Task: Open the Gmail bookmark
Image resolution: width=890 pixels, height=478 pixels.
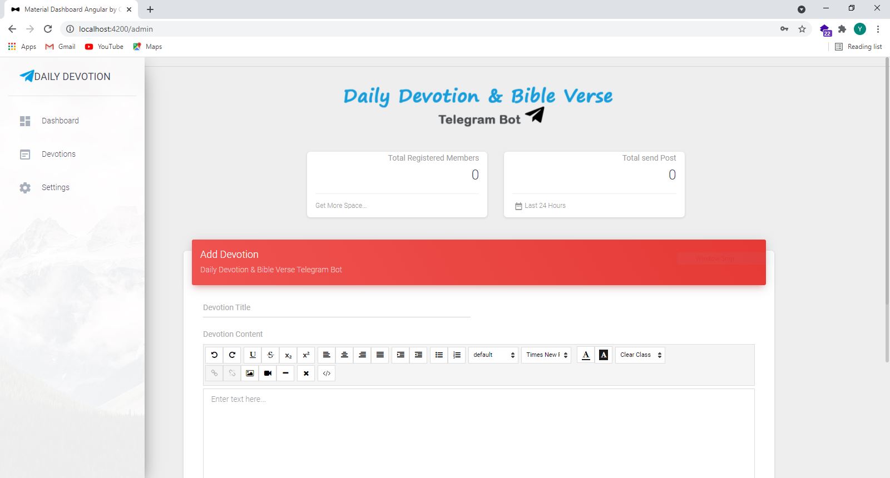Action: 61,47
